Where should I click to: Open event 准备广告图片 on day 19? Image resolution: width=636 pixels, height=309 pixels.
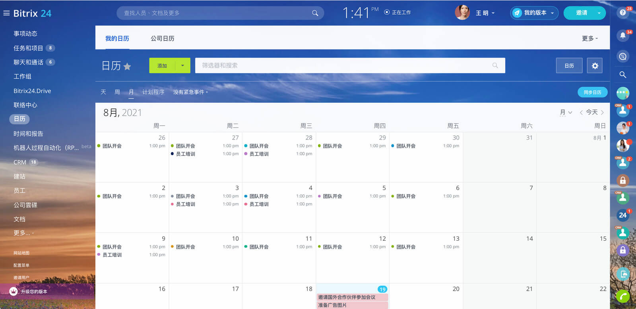pyautogui.click(x=353, y=305)
